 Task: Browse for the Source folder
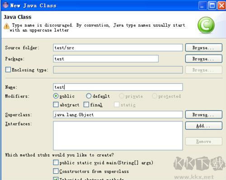click(x=204, y=48)
